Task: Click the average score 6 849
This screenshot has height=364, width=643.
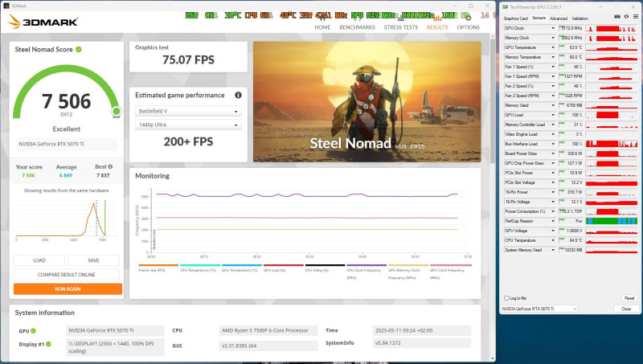Action: click(66, 175)
